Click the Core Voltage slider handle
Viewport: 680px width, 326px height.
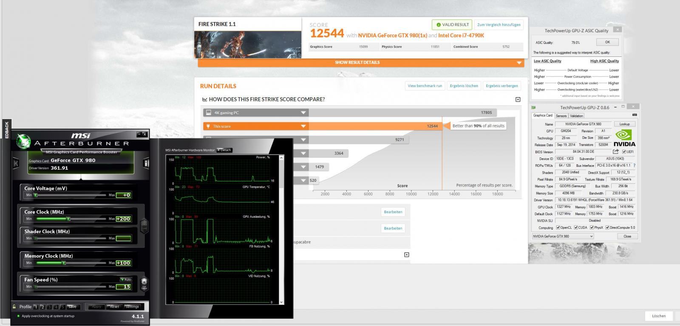[36, 195]
